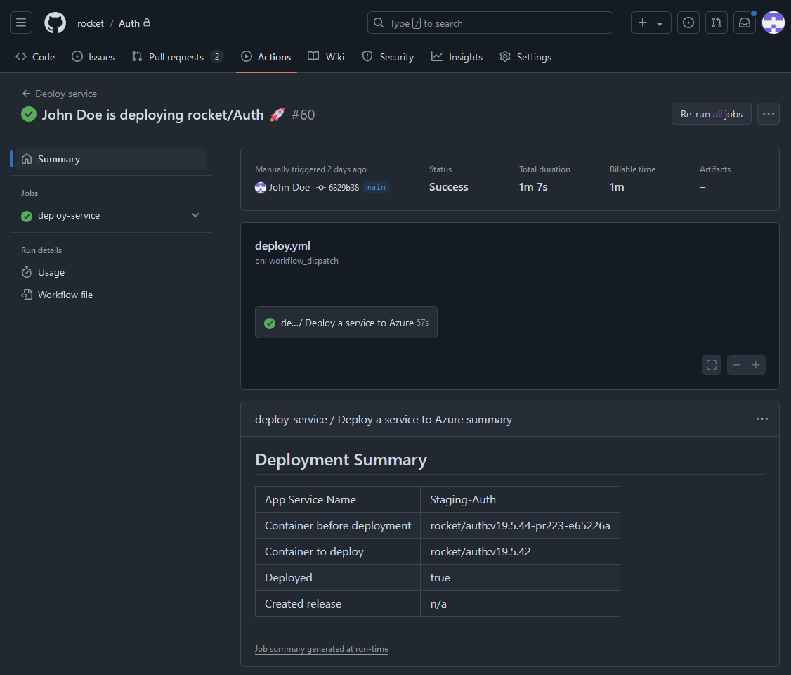Open the repository Settings tab
The image size is (791, 675).
525,57
